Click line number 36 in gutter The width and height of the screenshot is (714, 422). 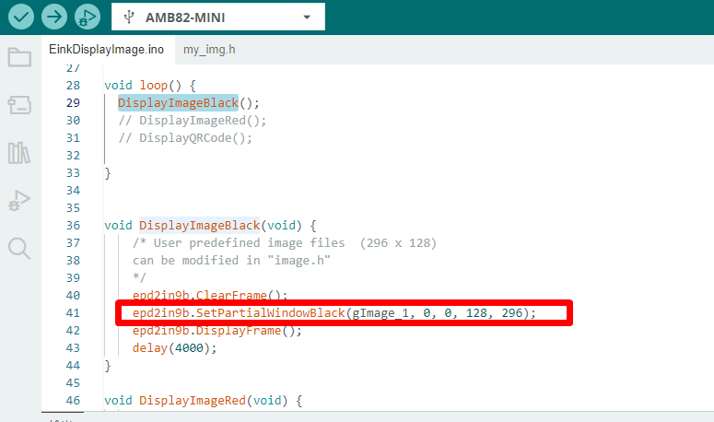pos(73,226)
